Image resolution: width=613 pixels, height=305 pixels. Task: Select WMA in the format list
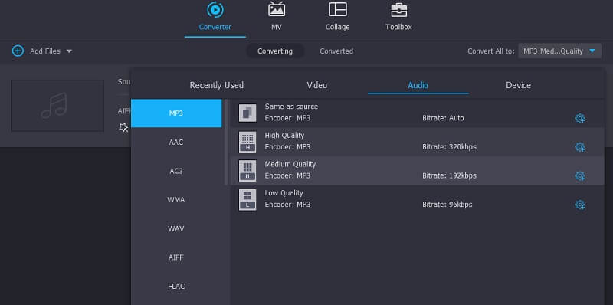point(176,200)
